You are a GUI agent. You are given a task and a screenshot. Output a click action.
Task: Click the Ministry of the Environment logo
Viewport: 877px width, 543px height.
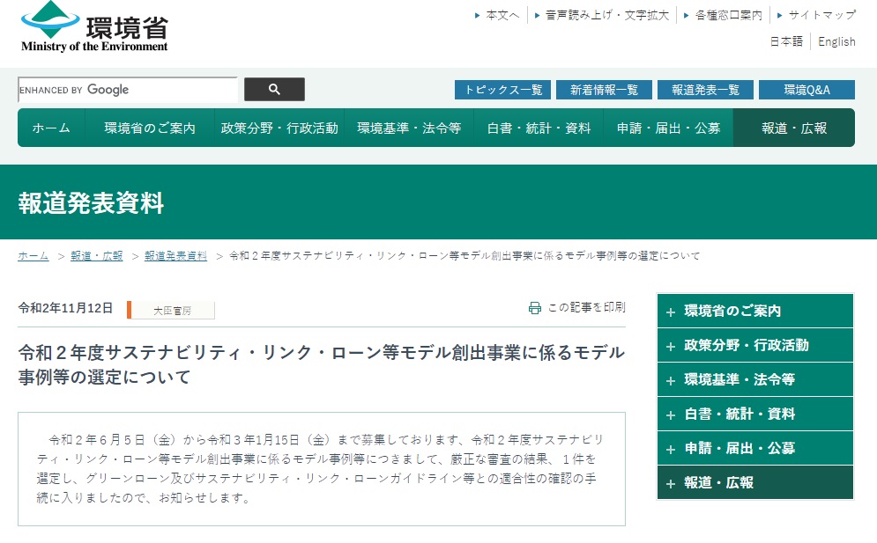[94, 27]
